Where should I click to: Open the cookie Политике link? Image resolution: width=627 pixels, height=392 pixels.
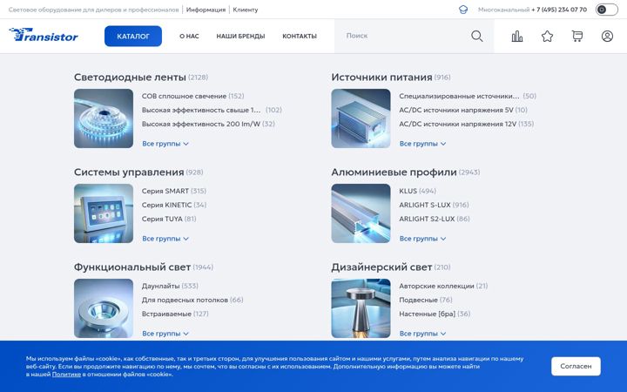point(66,375)
